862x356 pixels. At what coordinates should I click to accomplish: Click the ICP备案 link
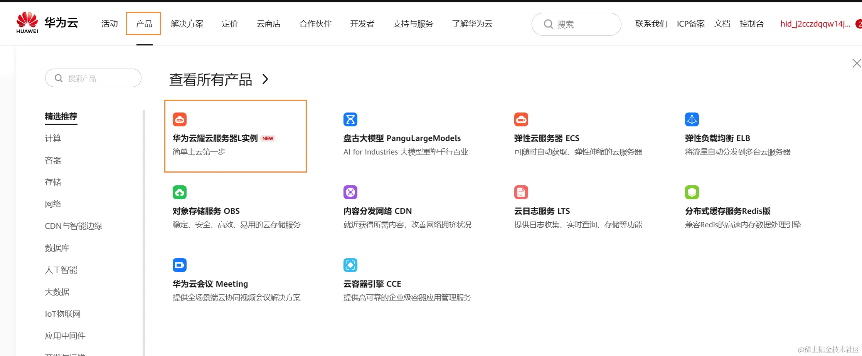(691, 24)
